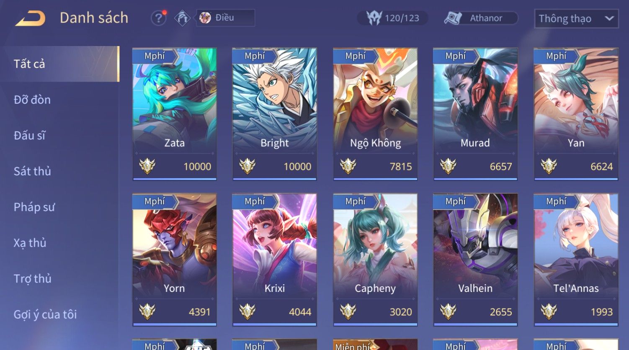Click the chevron arrow on Thông thạo
Viewport: 629px width, 350px height.
(x=609, y=18)
